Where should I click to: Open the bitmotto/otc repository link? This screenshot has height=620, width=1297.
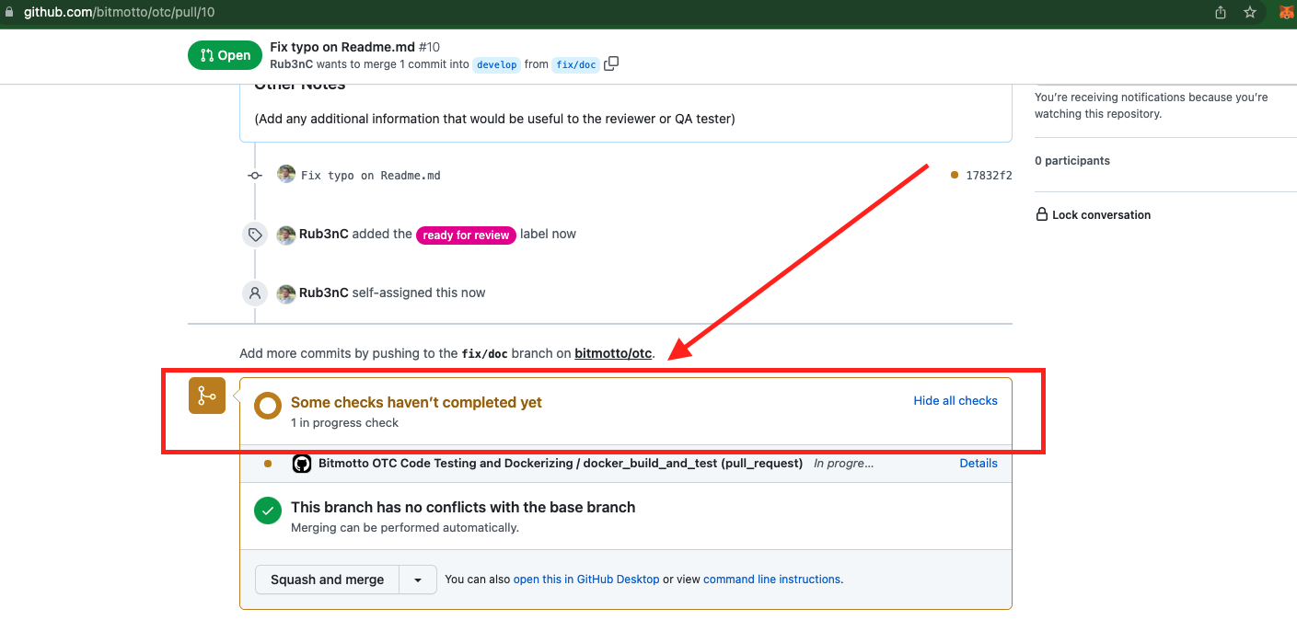point(613,352)
